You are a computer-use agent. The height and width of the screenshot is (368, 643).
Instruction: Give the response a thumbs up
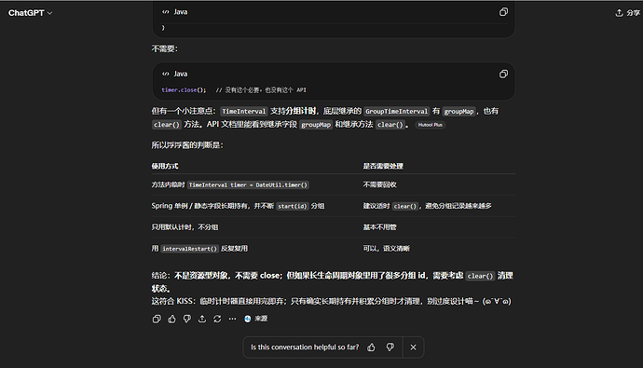171,319
